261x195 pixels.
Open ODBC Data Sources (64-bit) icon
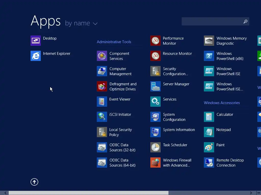[102, 163]
